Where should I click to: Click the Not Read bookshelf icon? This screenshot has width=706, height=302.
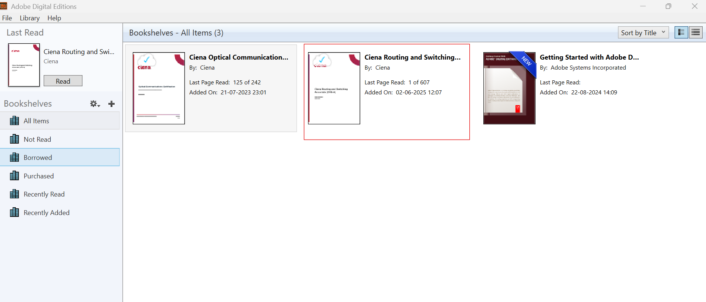[14, 139]
